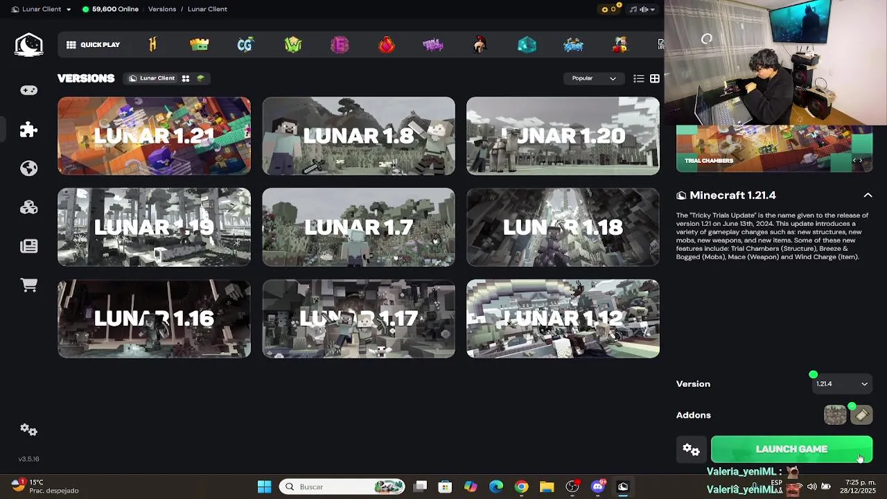The height and width of the screenshot is (499, 887).
Task: Click the grass block filter icon
Action: tap(200, 78)
